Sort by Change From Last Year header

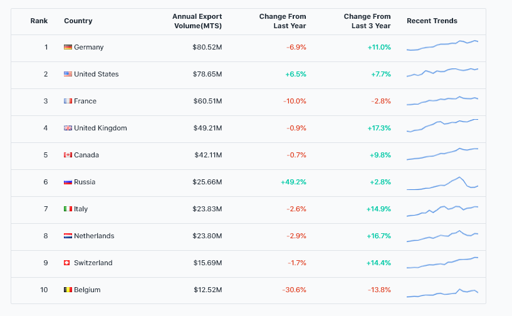[x=283, y=21]
